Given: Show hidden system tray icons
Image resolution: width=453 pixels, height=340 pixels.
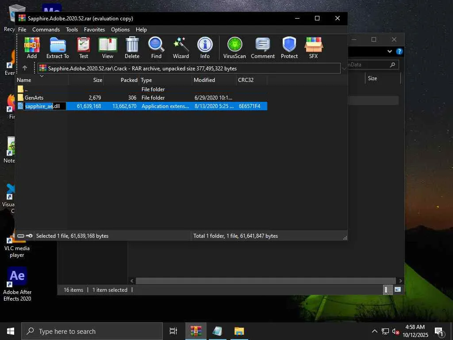Looking at the screenshot, I should (374, 331).
